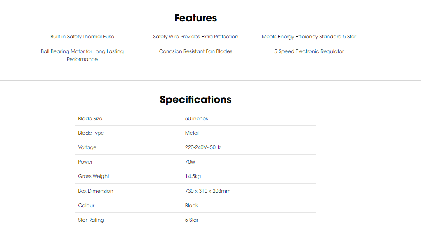Click the Specifications heading

[x=195, y=100]
